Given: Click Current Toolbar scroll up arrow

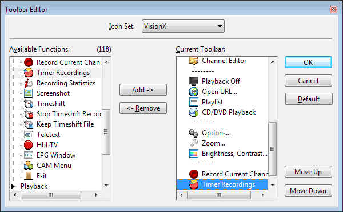Looking at the screenshot, I should tap(273, 62).
